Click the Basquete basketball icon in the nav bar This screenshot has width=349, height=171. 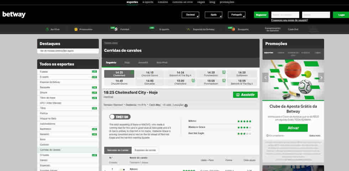[x=233, y=29]
